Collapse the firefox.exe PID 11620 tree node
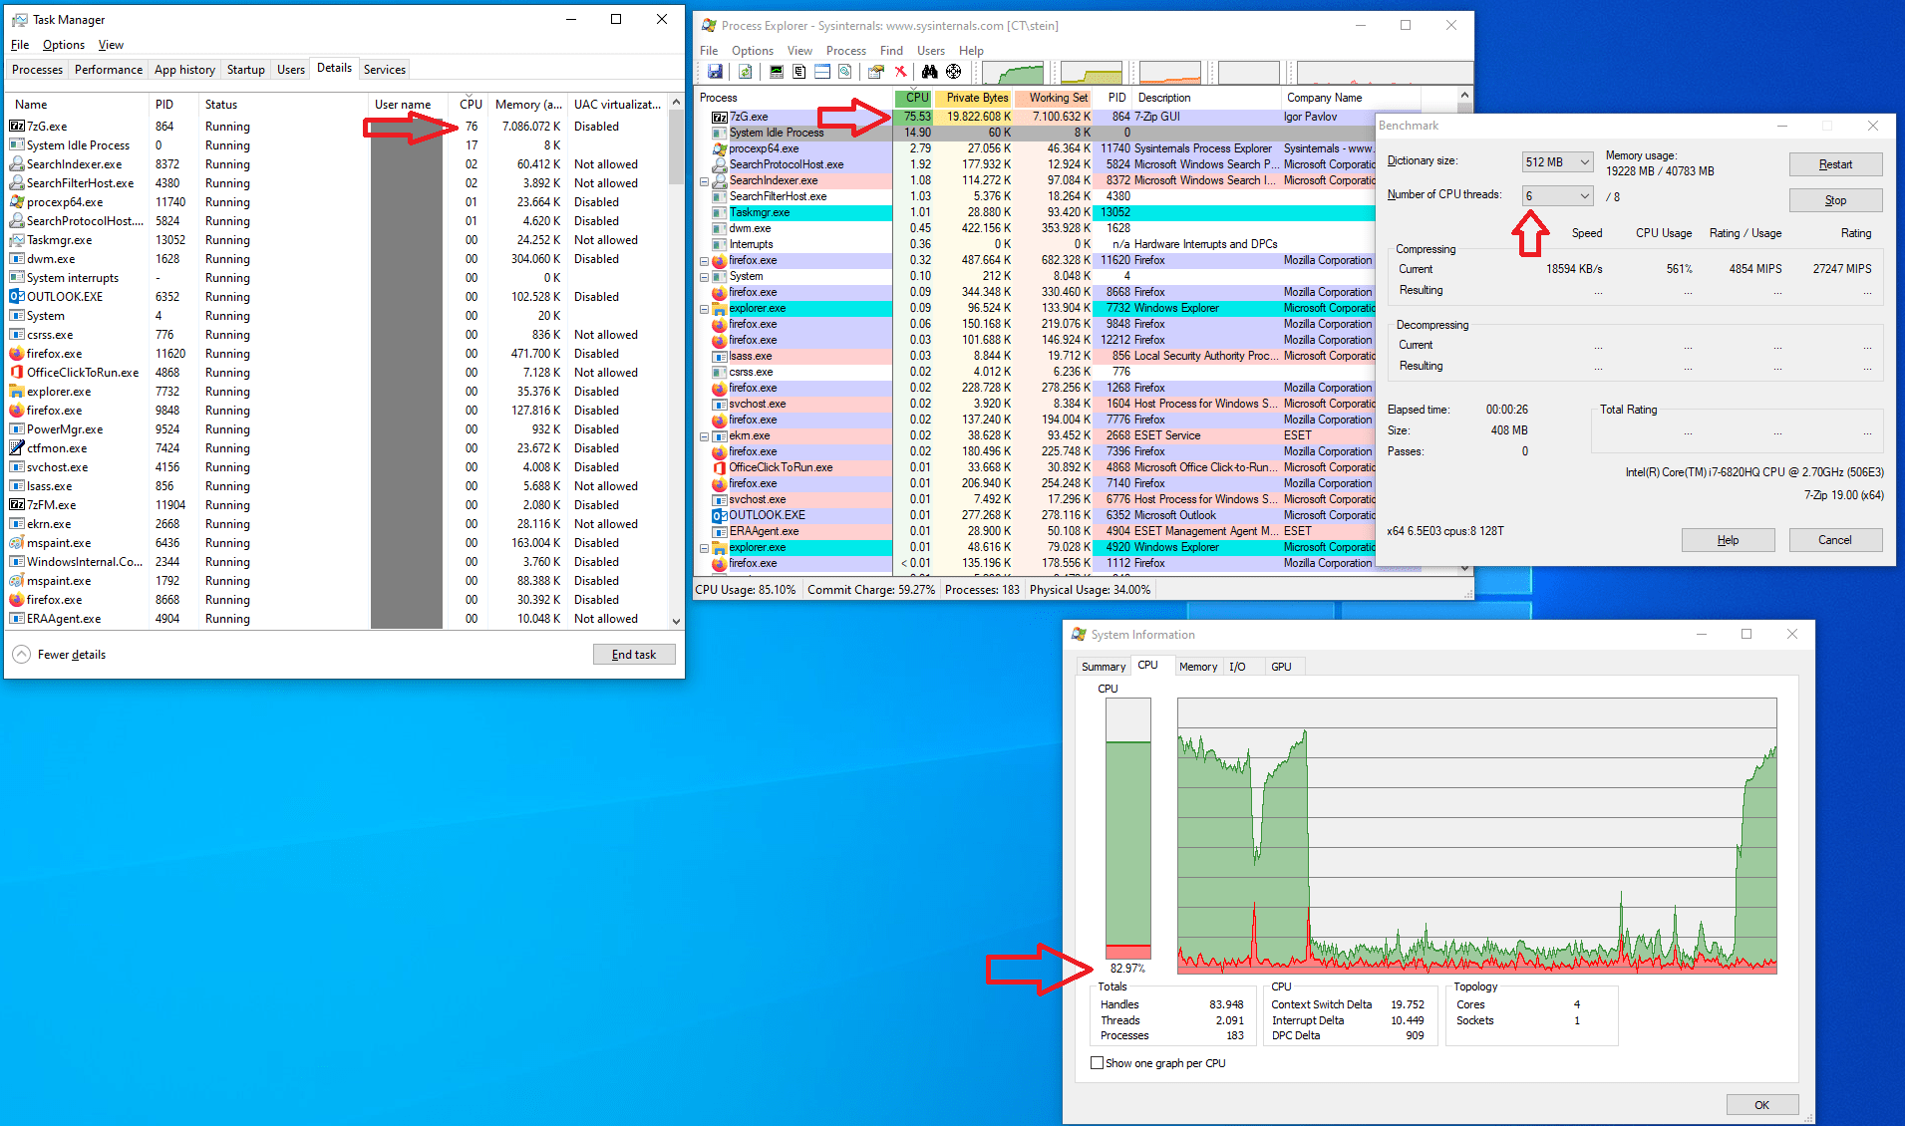Screen dimensions: 1905x1126 [705, 261]
